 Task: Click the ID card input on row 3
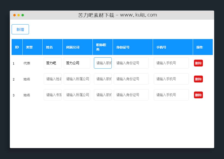[x=131, y=95]
